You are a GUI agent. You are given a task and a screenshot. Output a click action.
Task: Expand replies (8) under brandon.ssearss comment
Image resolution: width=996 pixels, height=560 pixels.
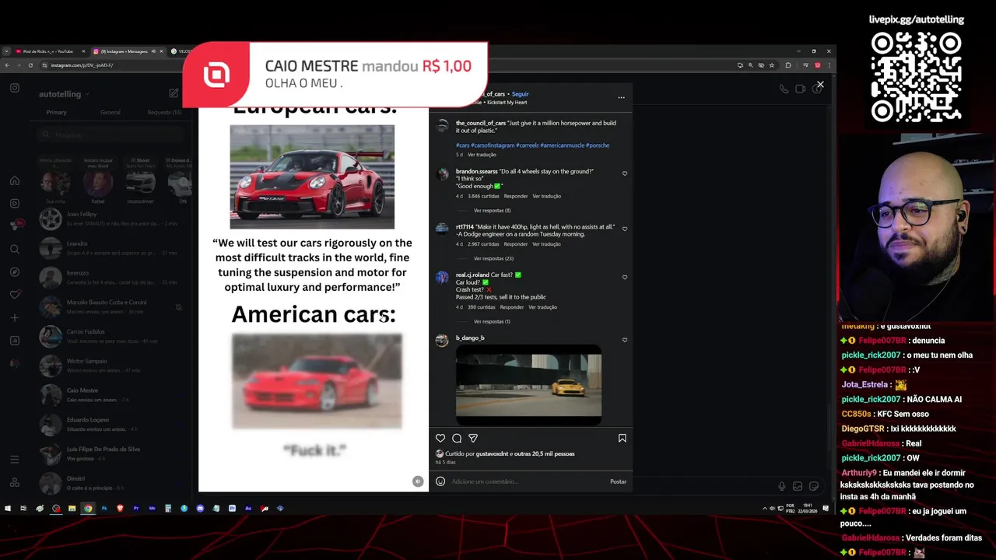(x=492, y=211)
